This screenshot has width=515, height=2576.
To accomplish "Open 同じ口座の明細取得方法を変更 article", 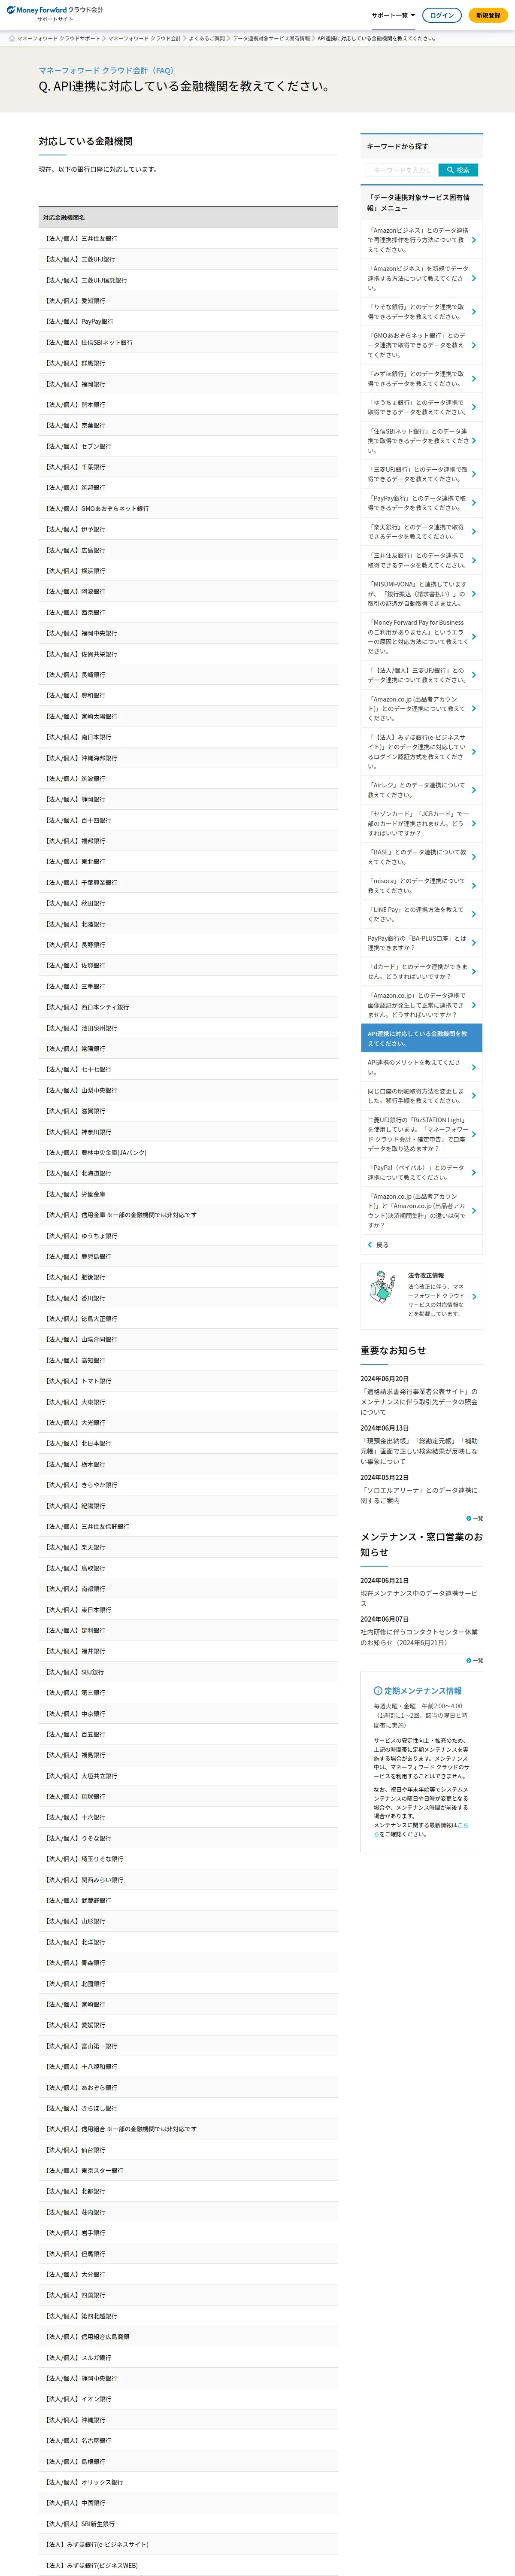I will tap(421, 1096).
